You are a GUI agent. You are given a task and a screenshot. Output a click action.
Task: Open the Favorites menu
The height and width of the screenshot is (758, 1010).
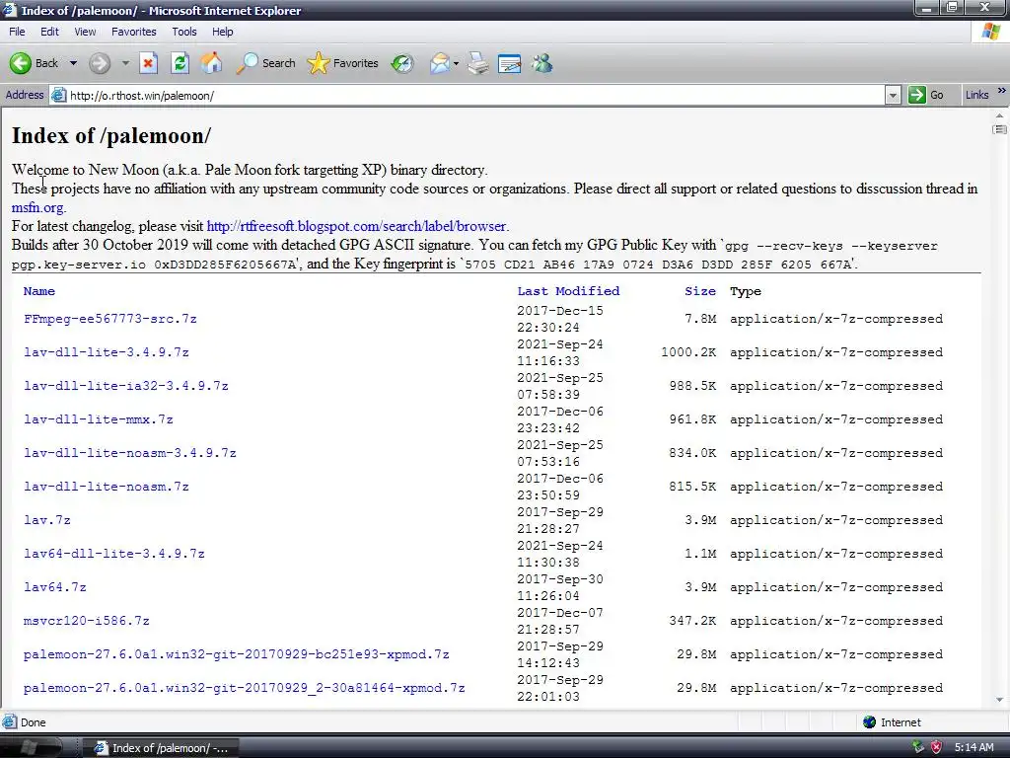pos(134,32)
